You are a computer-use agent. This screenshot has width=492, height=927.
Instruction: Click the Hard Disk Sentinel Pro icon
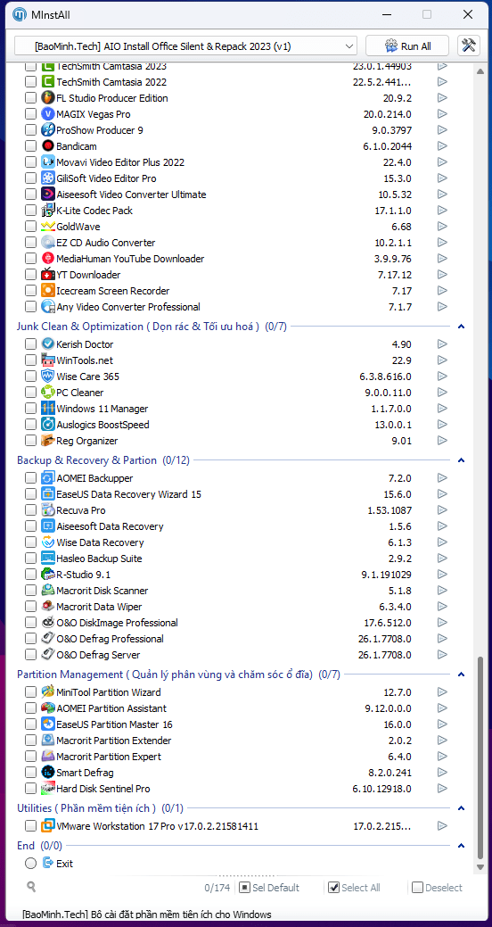(x=48, y=789)
